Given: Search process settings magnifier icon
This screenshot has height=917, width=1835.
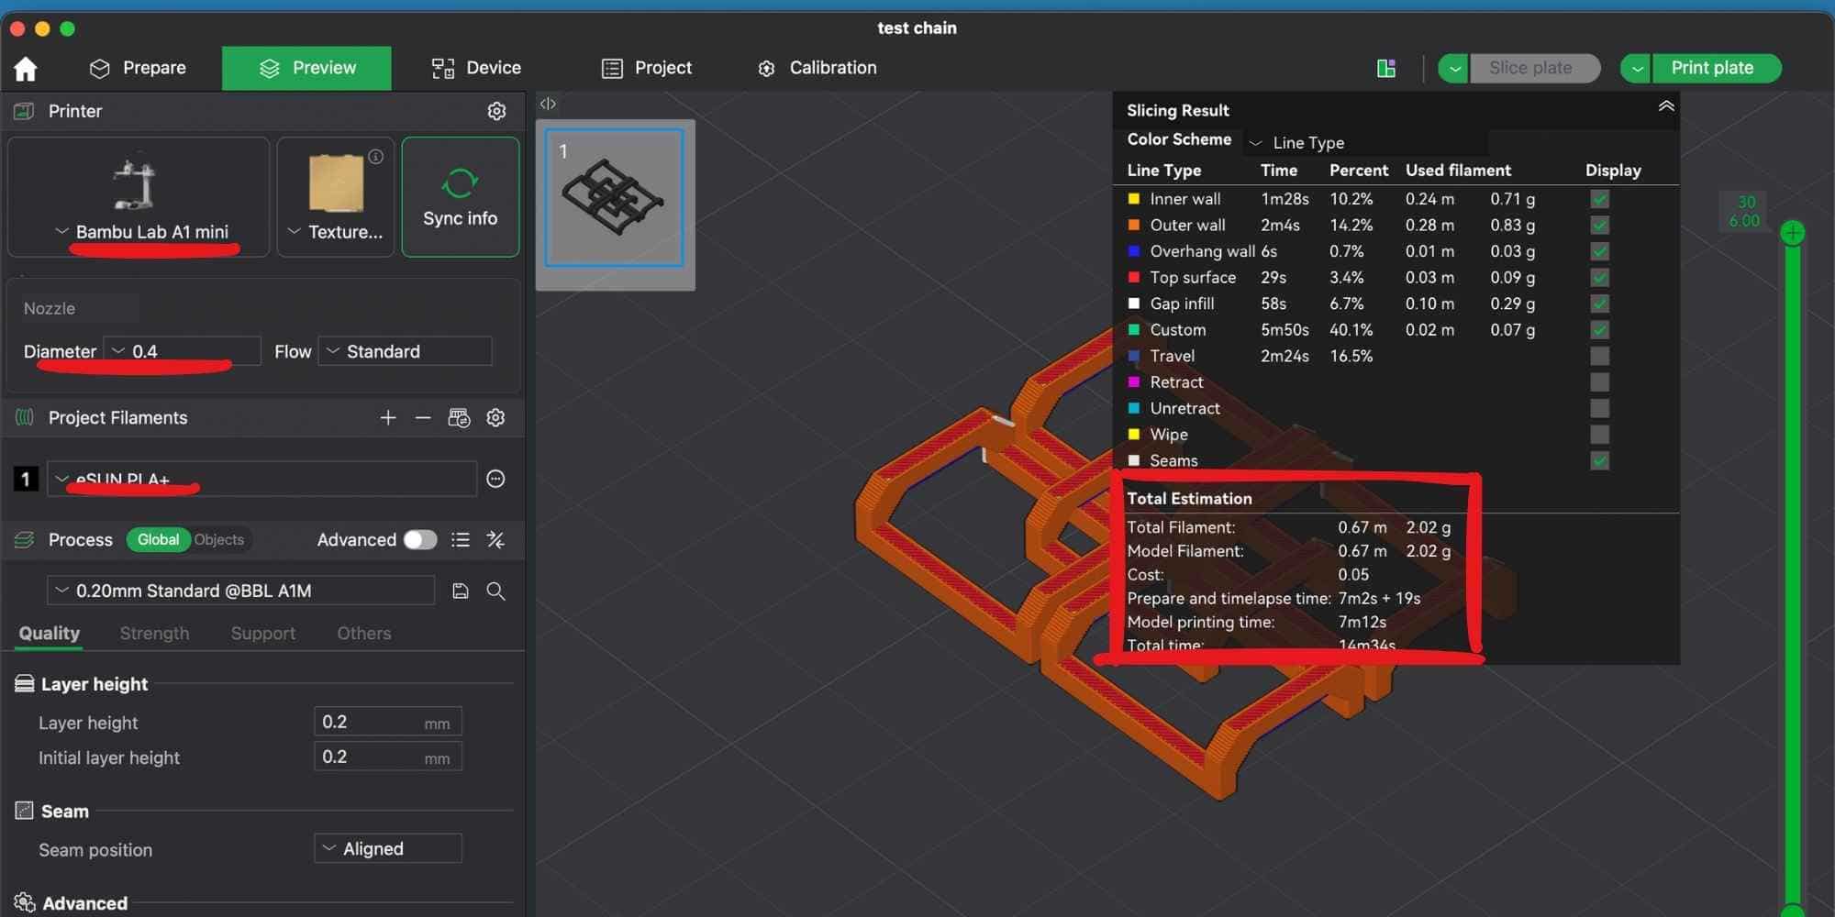Looking at the screenshot, I should 495,591.
